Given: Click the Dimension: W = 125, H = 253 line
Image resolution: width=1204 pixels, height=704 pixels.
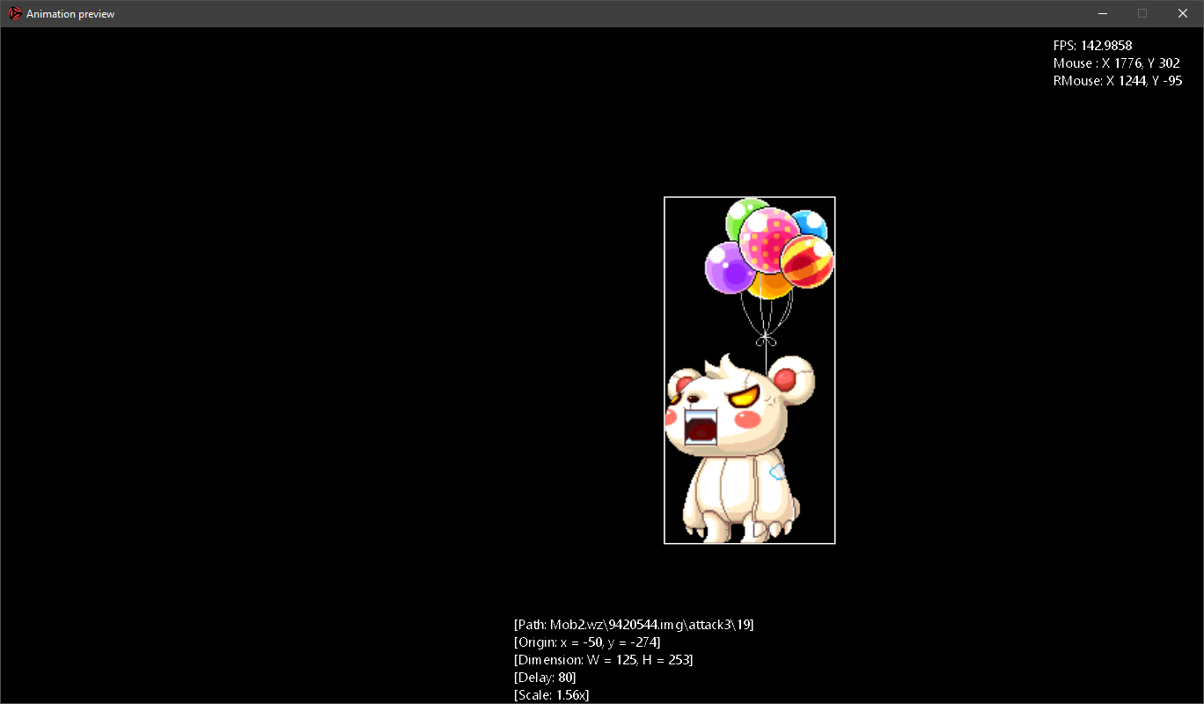Looking at the screenshot, I should point(603,660).
